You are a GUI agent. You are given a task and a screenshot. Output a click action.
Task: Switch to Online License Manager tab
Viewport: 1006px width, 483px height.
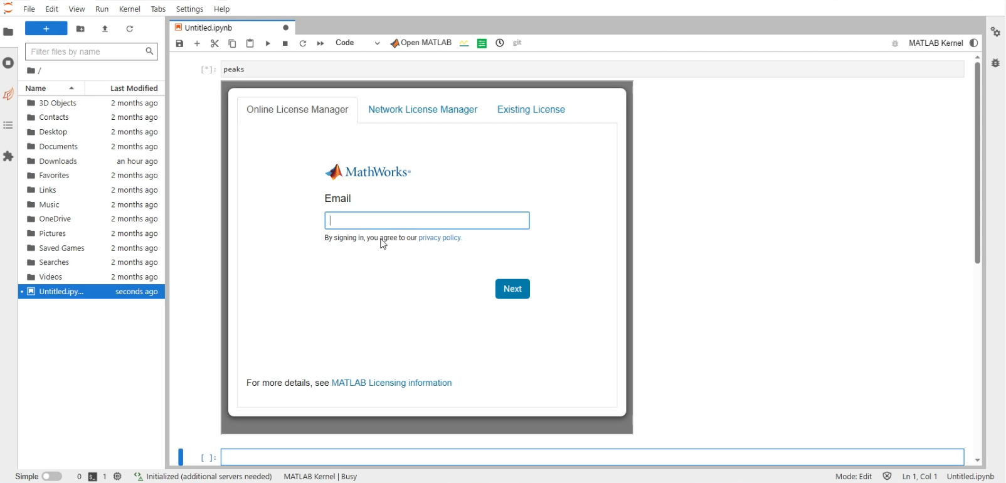coord(297,110)
